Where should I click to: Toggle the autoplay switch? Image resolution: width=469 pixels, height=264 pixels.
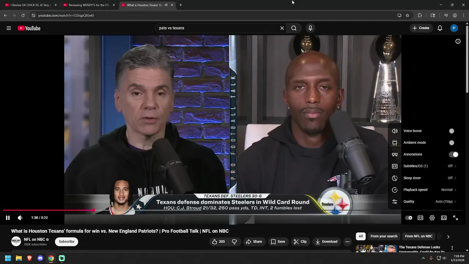(409, 218)
